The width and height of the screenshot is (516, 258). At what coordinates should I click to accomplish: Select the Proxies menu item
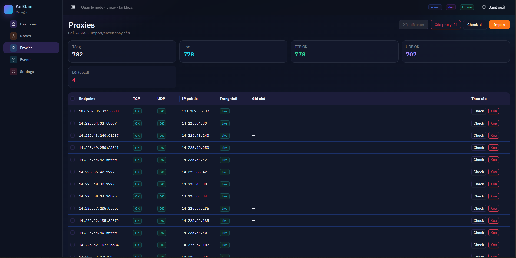coord(31,48)
